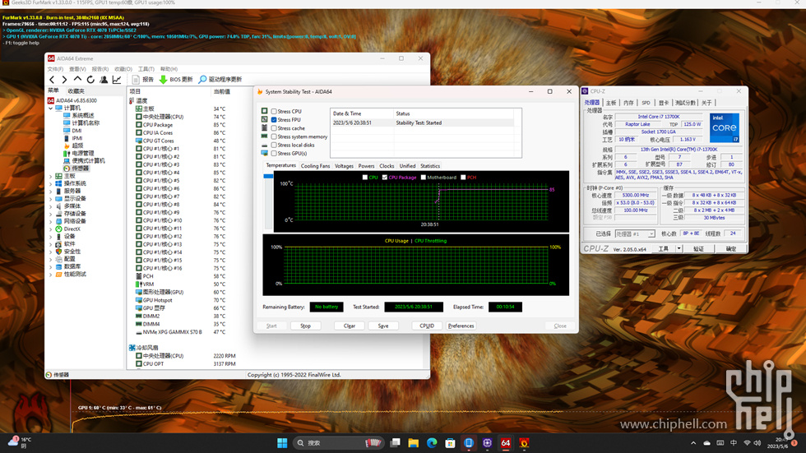This screenshot has width=806, height=453.
Task: Expand the 主板 tree node
Action: [50, 176]
